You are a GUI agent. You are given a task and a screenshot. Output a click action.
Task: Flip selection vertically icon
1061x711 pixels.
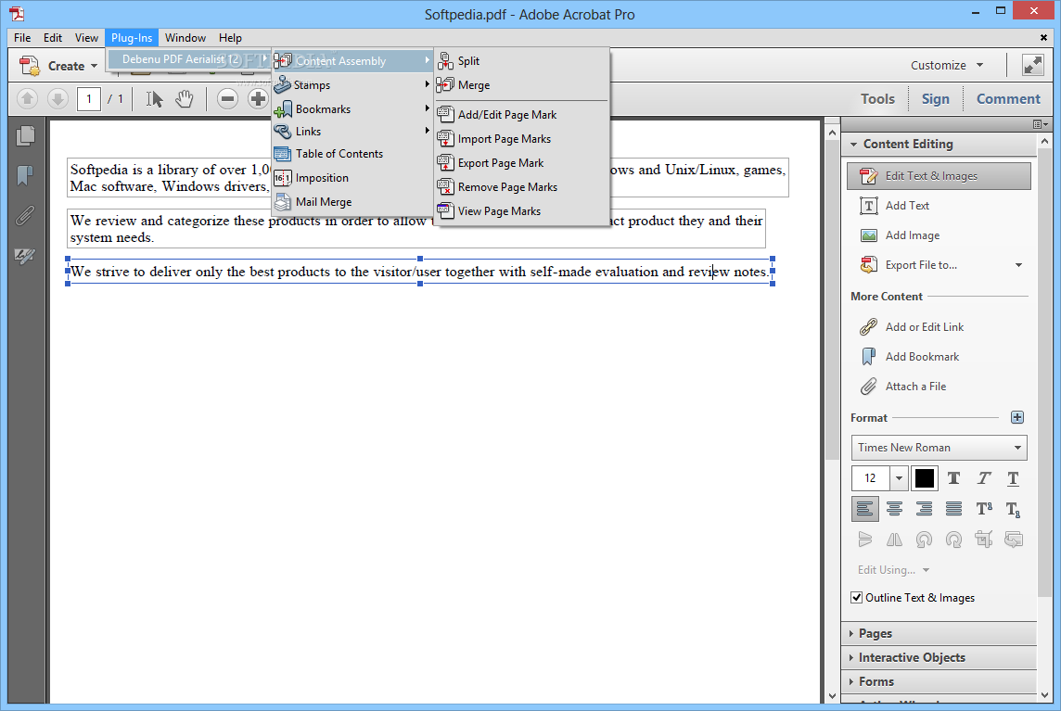(x=864, y=540)
